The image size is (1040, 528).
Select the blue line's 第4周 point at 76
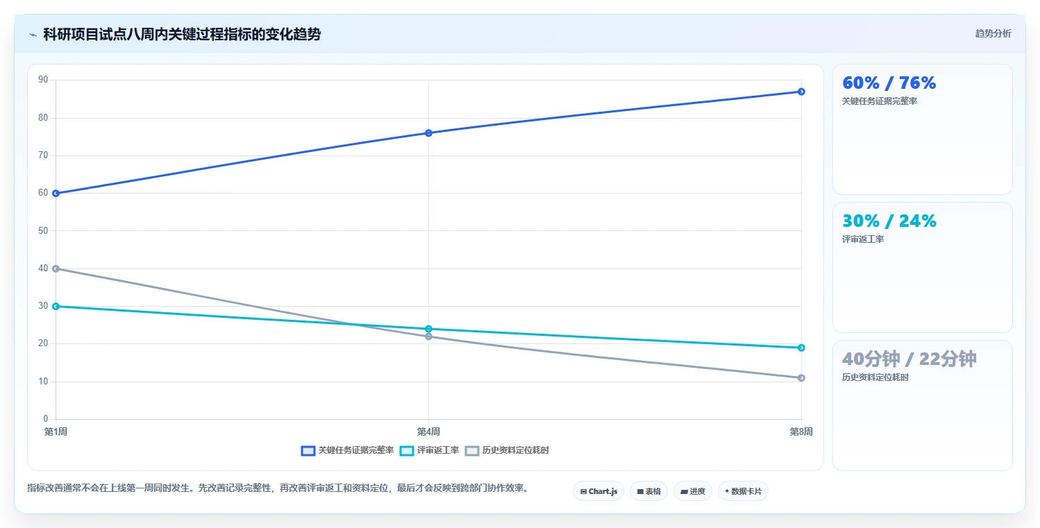coord(428,133)
